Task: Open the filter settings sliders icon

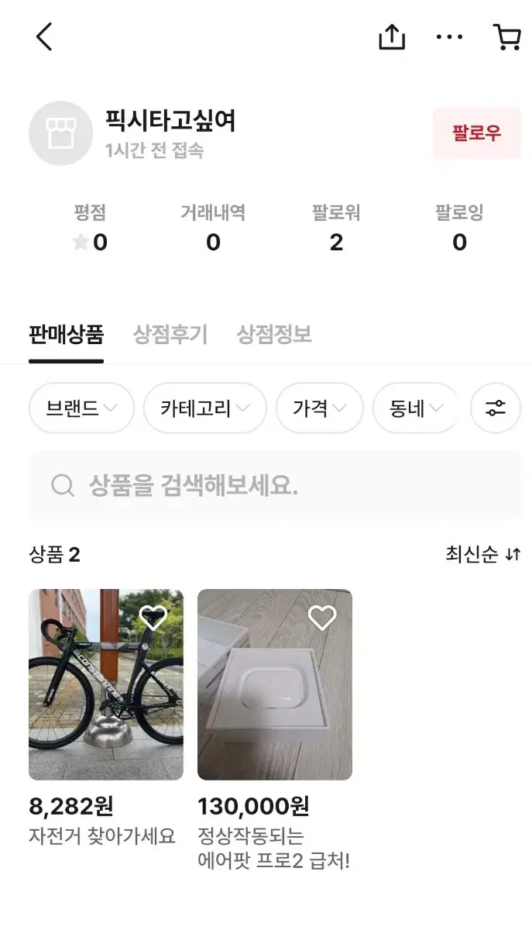Action: (x=496, y=408)
